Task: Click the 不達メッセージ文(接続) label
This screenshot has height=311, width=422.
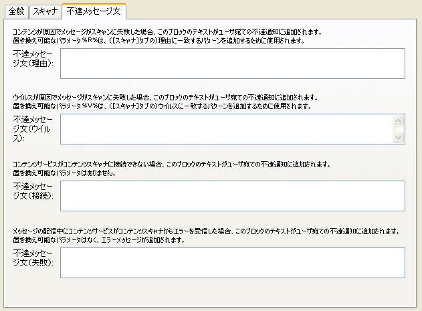Action: pos(33,191)
